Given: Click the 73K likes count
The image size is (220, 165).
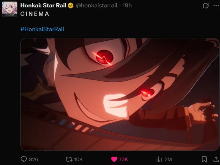Looking at the screenshot, I should (124, 159).
